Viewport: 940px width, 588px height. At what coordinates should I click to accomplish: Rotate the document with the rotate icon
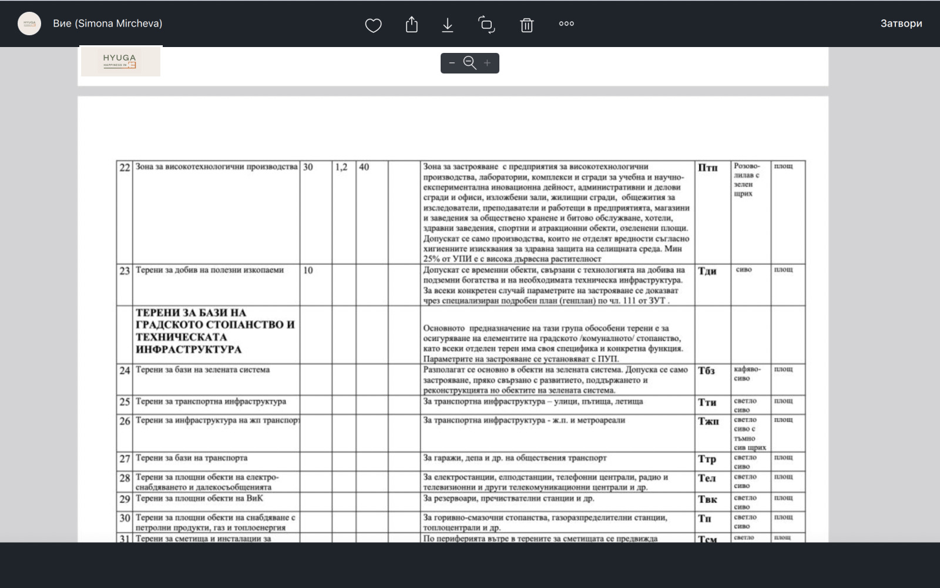point(486,24)
